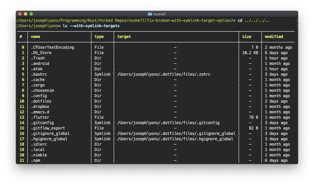Select the .atom directory name
314x185 pixels.
(x=37, y=69)
